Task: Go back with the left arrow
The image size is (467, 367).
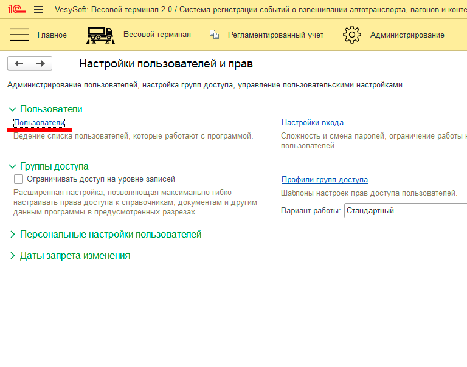Action: coord(19,63)
